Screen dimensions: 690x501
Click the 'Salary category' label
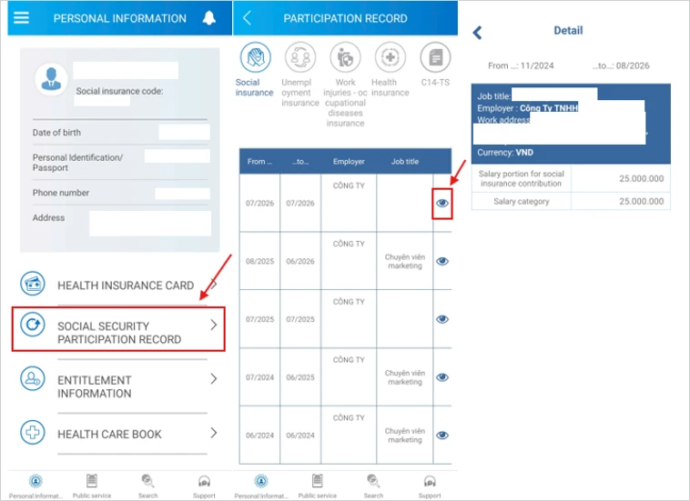(521, 201)
